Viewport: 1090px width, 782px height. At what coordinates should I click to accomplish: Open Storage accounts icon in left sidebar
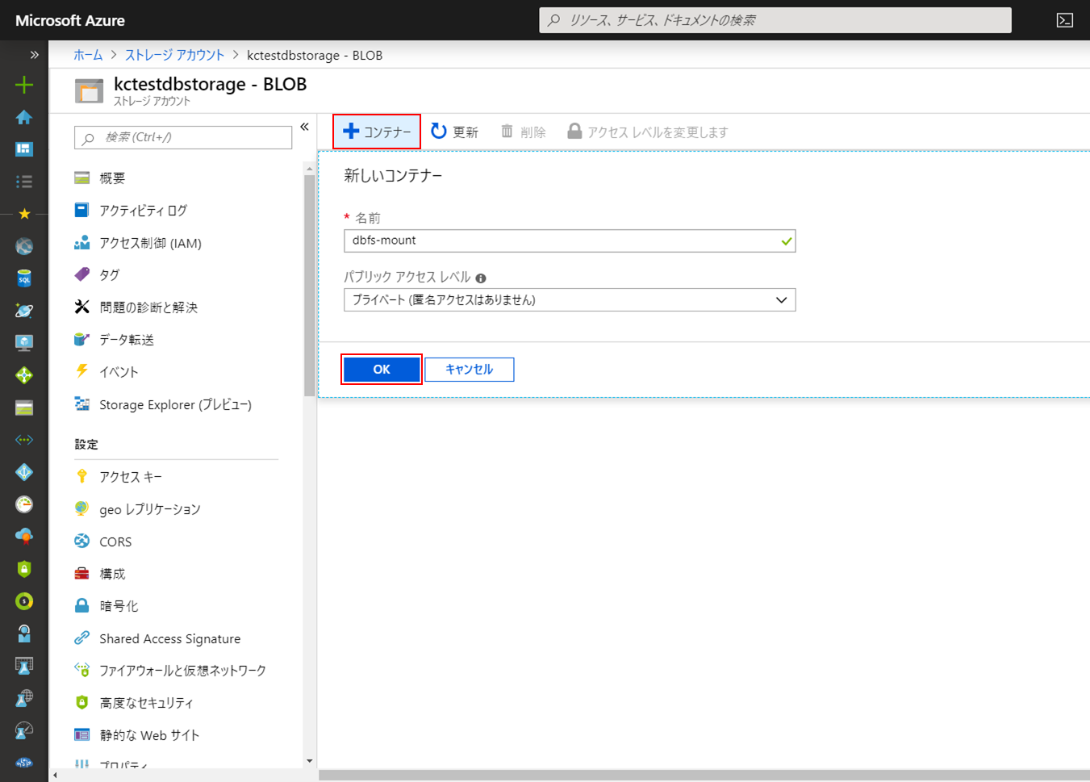24,408
